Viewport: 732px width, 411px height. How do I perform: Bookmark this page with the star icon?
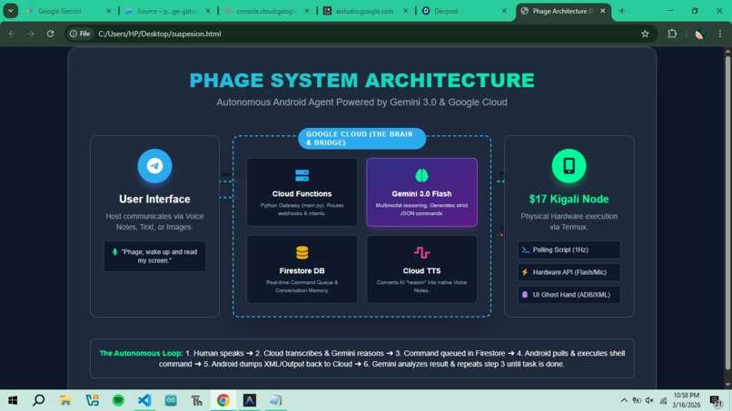click(x=645, y=34)
